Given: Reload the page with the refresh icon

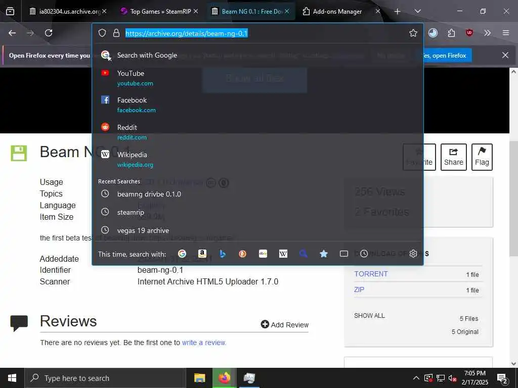Looking at the screenshot, I should pos(49,33).
